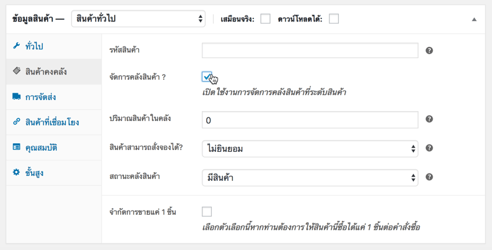This screenshot has height=250, width=492.
Task: Tick the จำกัดการขายแค่ 1 ชิ้น checkbox
Action: [x=207, y=212]
